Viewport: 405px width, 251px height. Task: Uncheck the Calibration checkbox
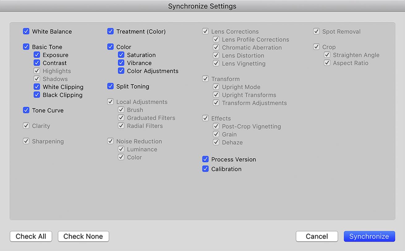(x=205, y=169)
